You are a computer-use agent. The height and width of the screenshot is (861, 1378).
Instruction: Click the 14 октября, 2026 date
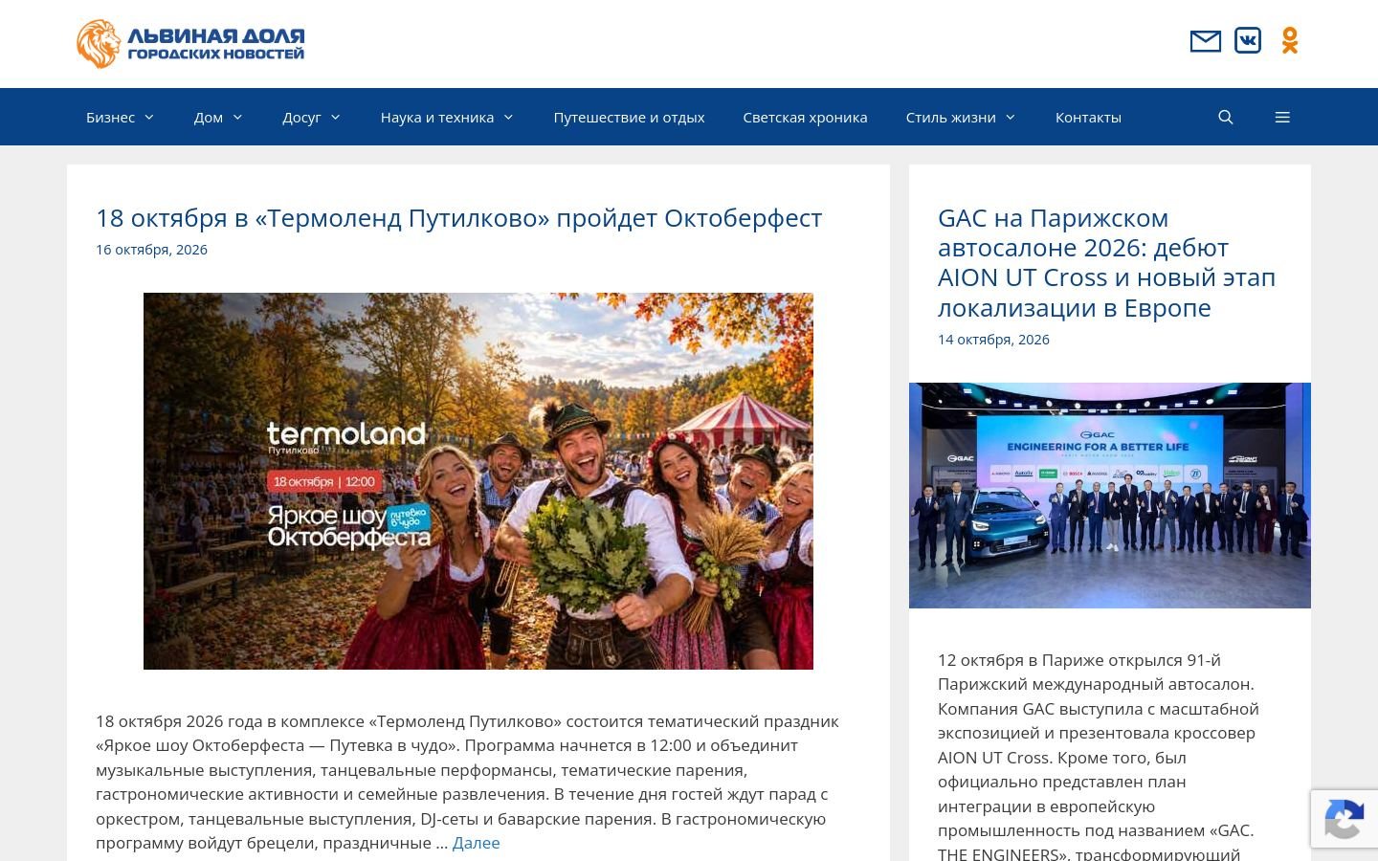[x=993, y=340]
